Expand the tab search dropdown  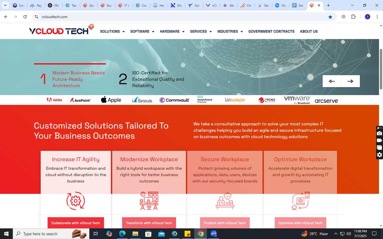pos(5,5)
